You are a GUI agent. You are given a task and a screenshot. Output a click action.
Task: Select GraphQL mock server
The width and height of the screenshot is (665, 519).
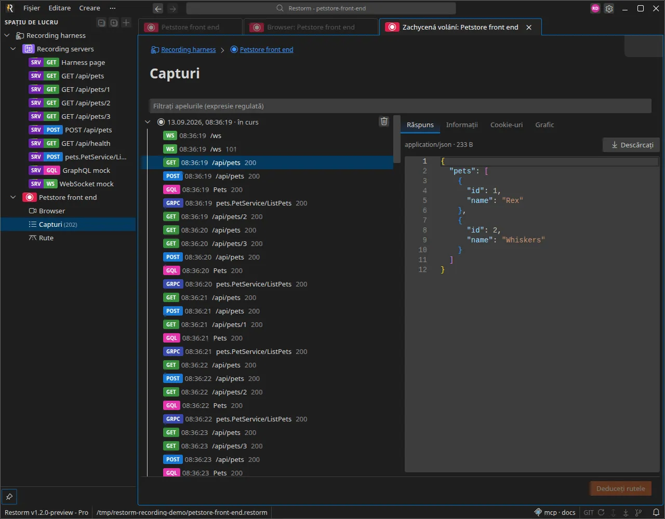tap(68, 171)
